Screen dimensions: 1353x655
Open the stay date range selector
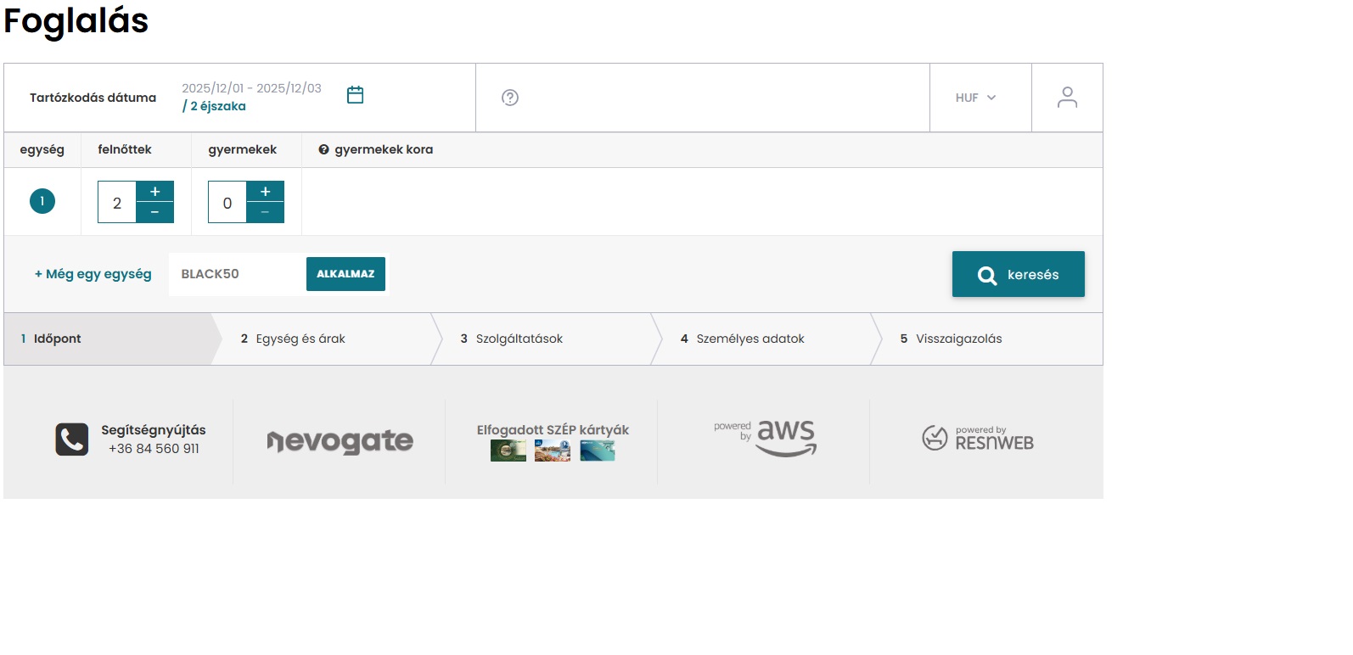[251, 97]
